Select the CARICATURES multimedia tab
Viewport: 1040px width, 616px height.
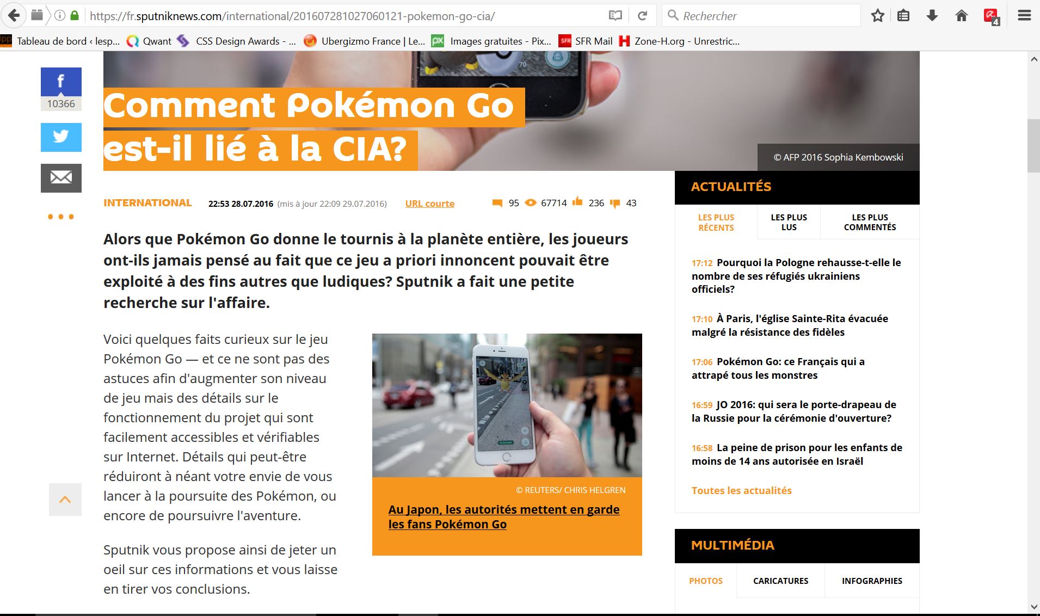(780, 581)
